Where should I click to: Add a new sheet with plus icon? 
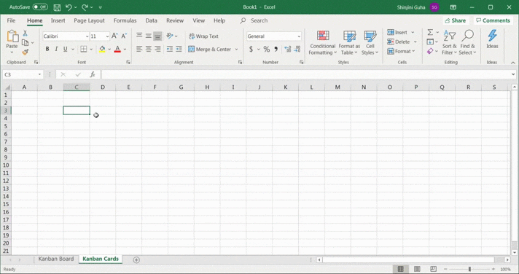(x=136, y=259)
